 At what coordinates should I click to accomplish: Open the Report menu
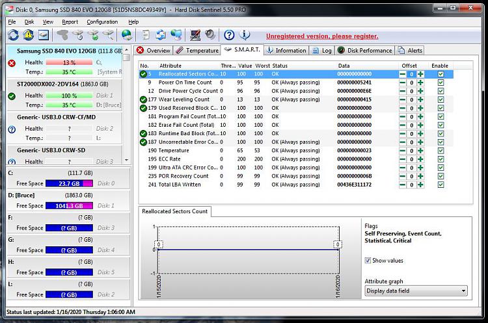pyautogui.click(x=70, y=22)
